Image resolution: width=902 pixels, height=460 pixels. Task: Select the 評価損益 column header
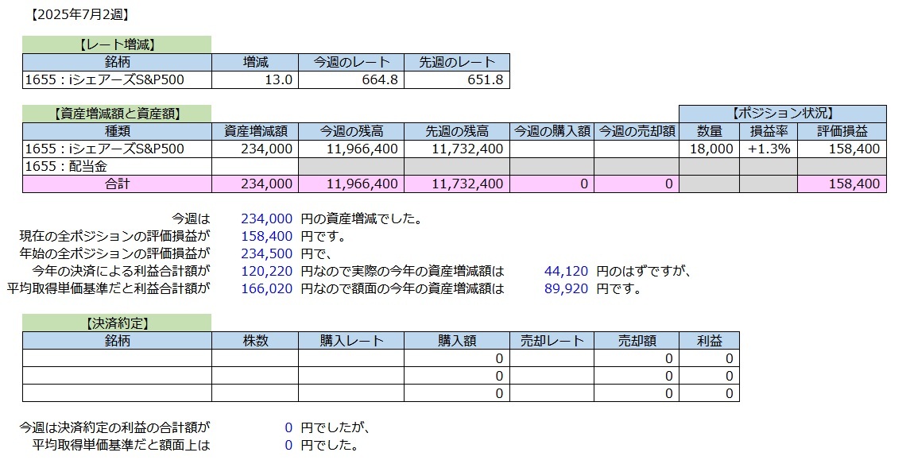(842, 132)
